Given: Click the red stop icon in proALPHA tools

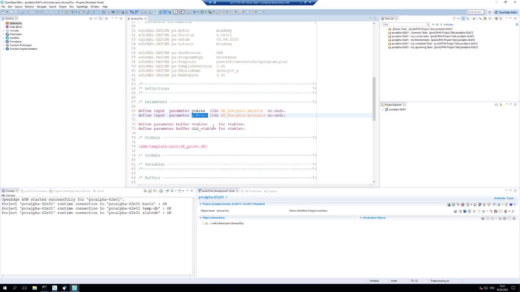Looking at the screenshot, I should 463,205.
